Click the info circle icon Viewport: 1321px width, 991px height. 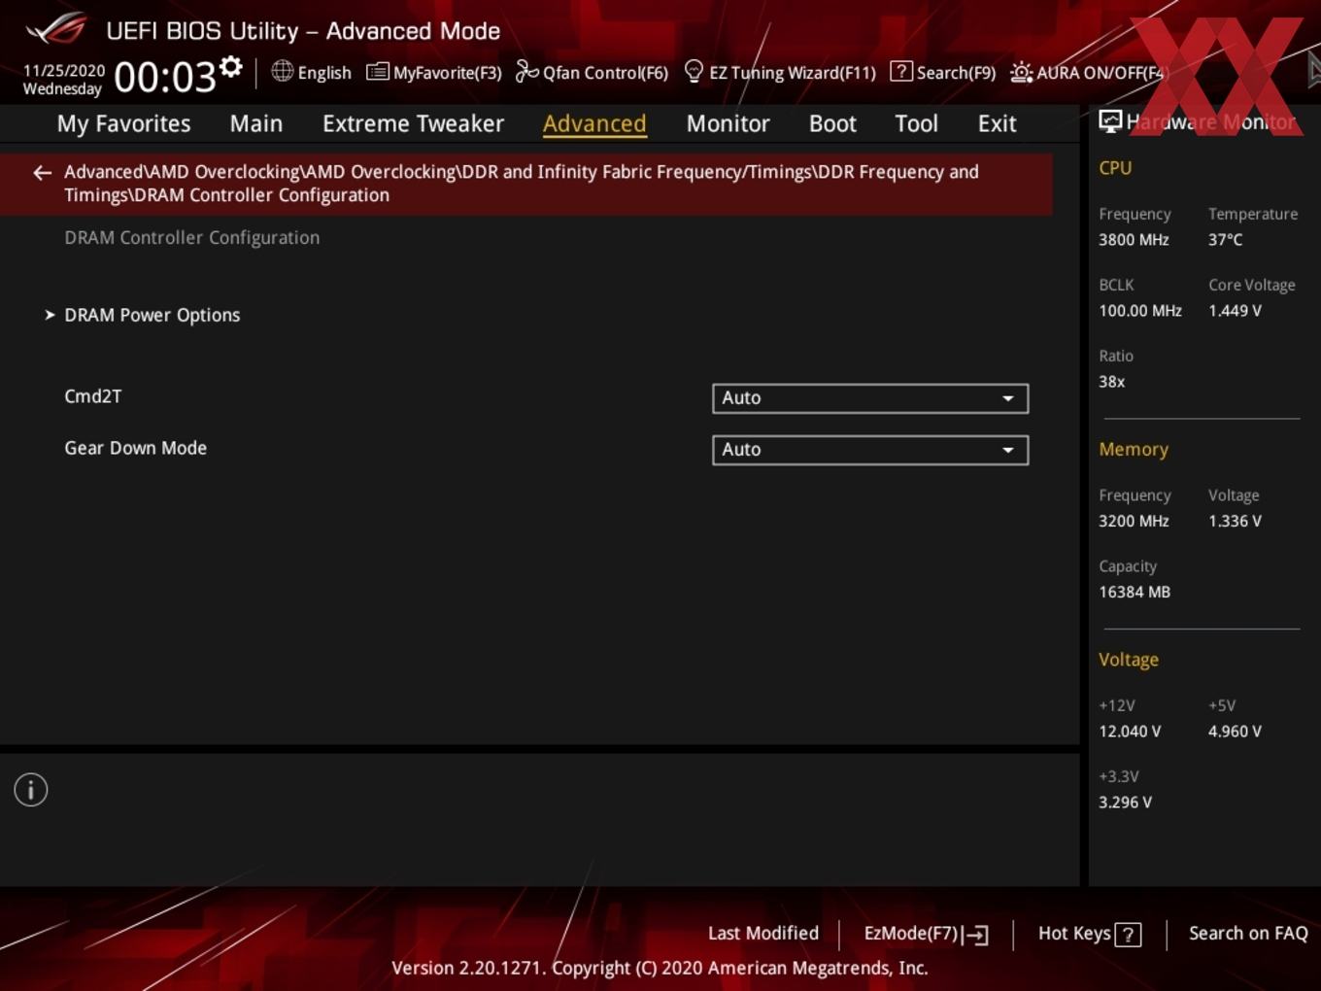31,790
